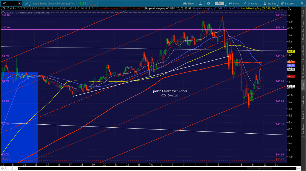The width and height of the screenshot is (306, 171).
Task: Click the $46.78 Fibonacci level label
Action: tap(280, 28)
